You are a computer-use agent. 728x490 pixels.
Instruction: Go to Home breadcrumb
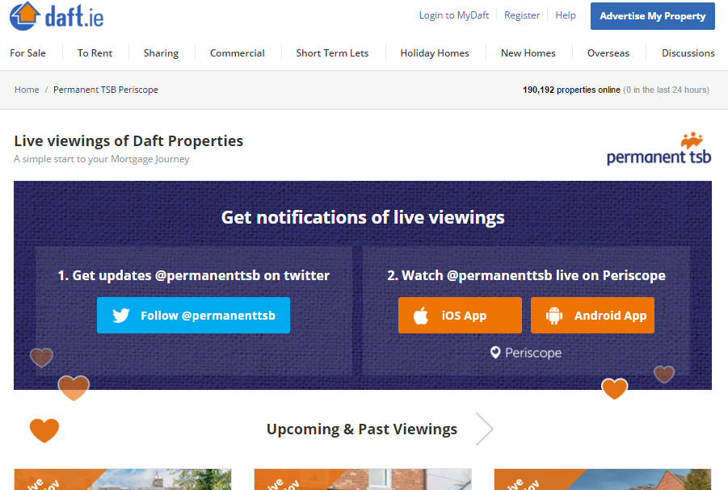tap(27, 90)
